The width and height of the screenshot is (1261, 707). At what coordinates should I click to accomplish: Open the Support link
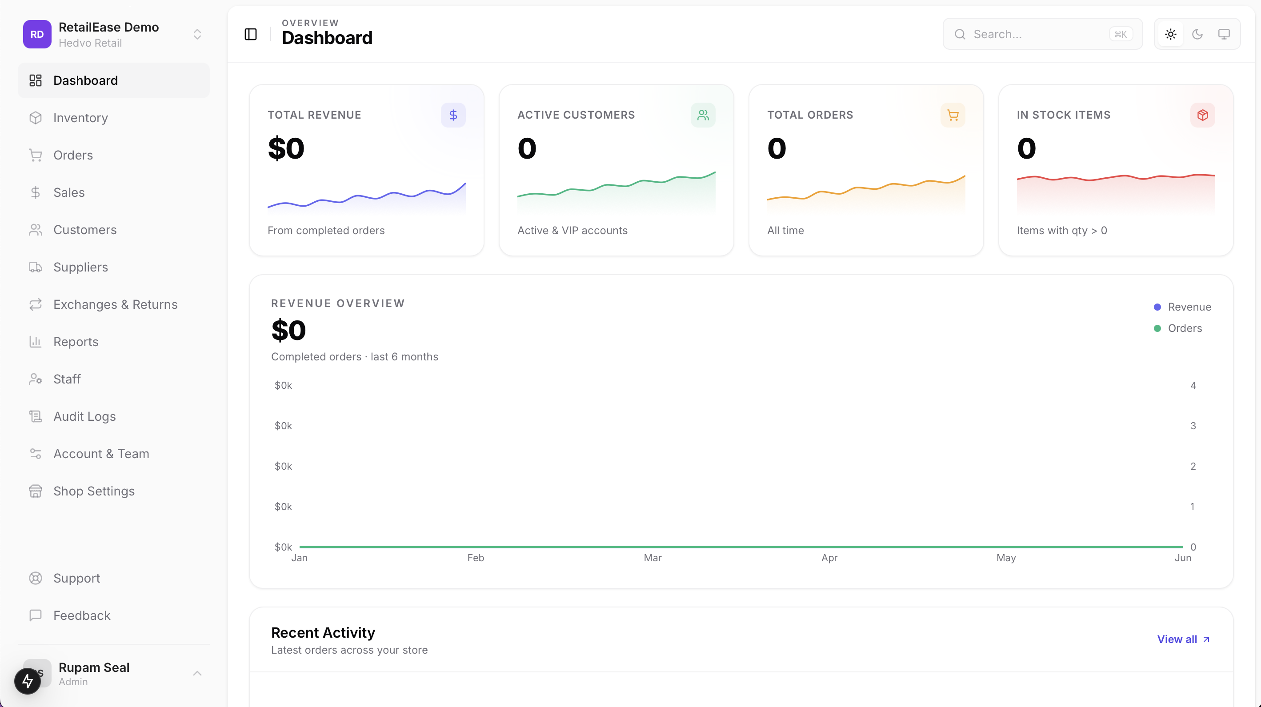[x=114, y=578]
